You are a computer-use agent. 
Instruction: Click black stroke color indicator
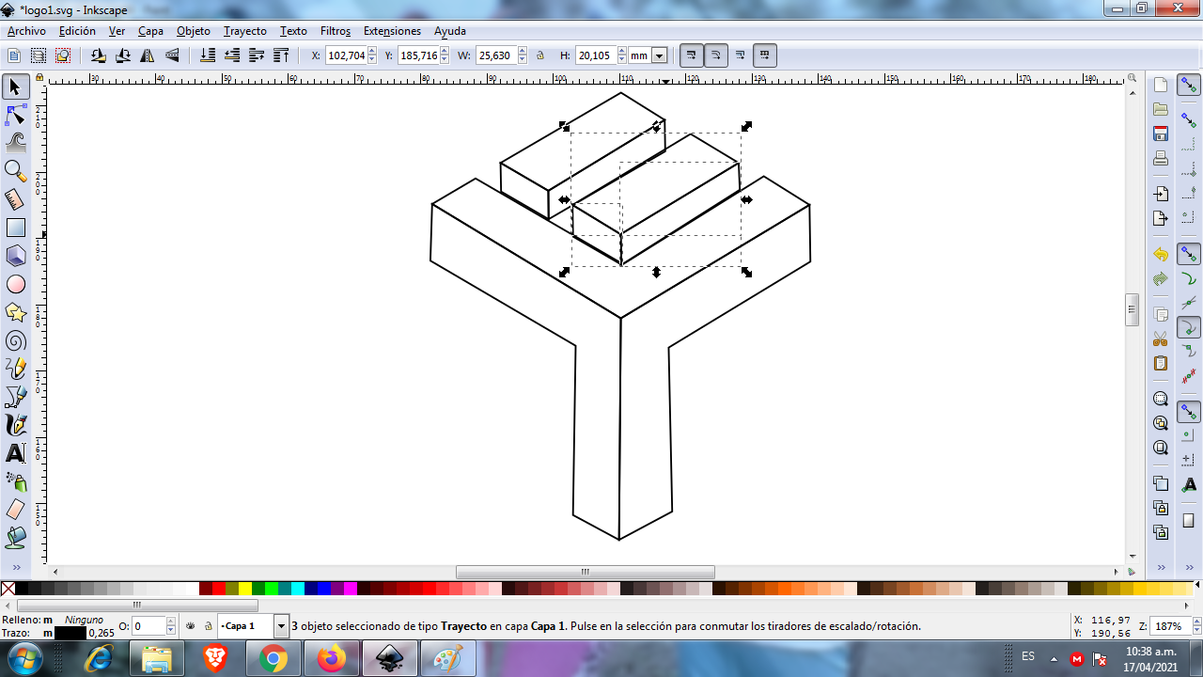tap(70, 633)
